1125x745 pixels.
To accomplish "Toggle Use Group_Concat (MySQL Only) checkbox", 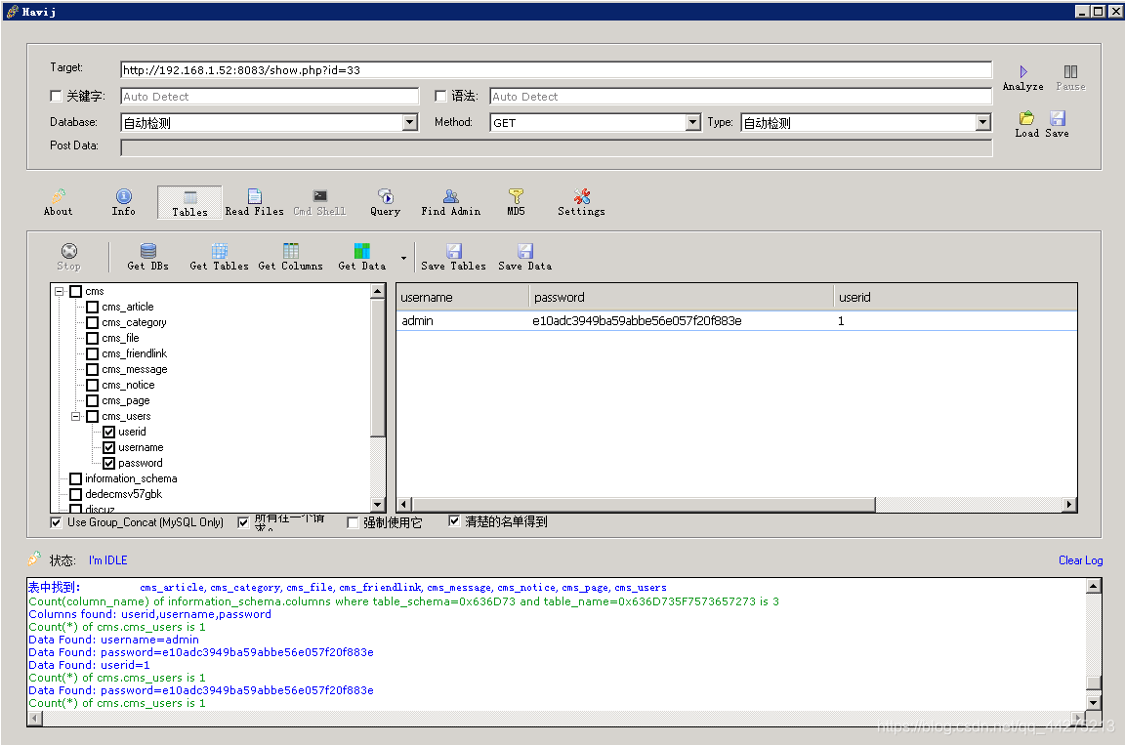I will coord(56,522).
